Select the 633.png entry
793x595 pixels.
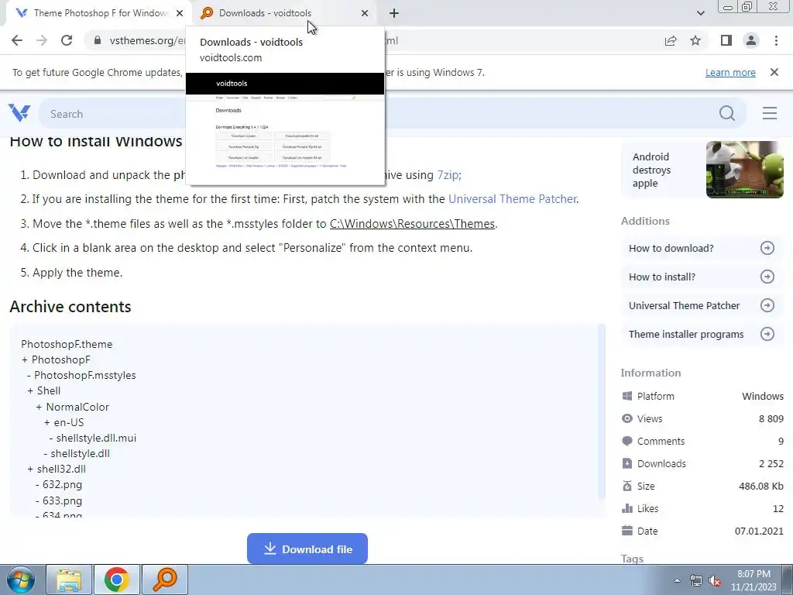point(62,501)
